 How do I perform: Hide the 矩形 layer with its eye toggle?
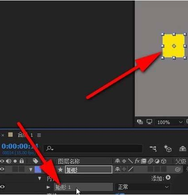2,169
